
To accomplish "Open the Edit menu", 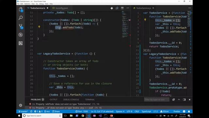I will click(22, 4).
